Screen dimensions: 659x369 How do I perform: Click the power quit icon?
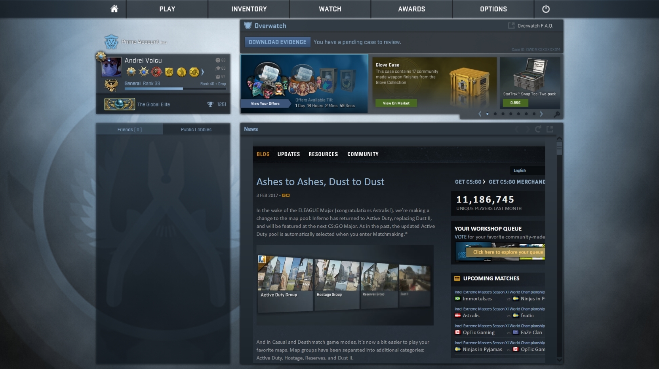pyautogui.click(x=546, y=9)
